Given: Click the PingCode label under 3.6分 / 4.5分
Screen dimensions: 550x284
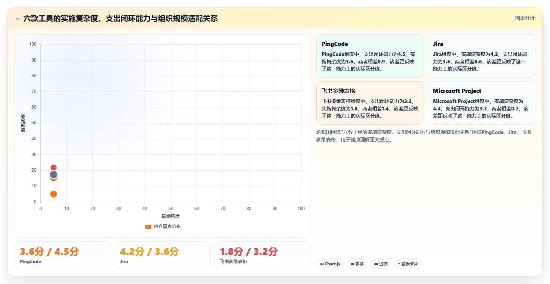Looking at the screenshot, I should point(30,262).
